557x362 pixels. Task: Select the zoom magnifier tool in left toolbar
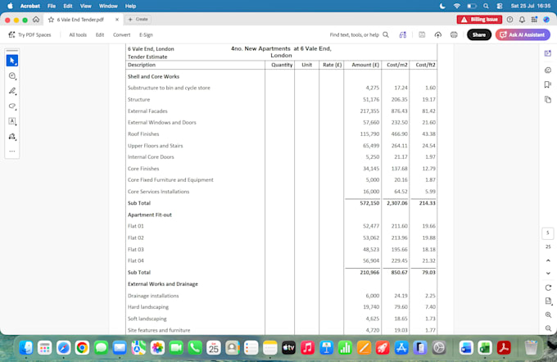click(x=12, y=76)
